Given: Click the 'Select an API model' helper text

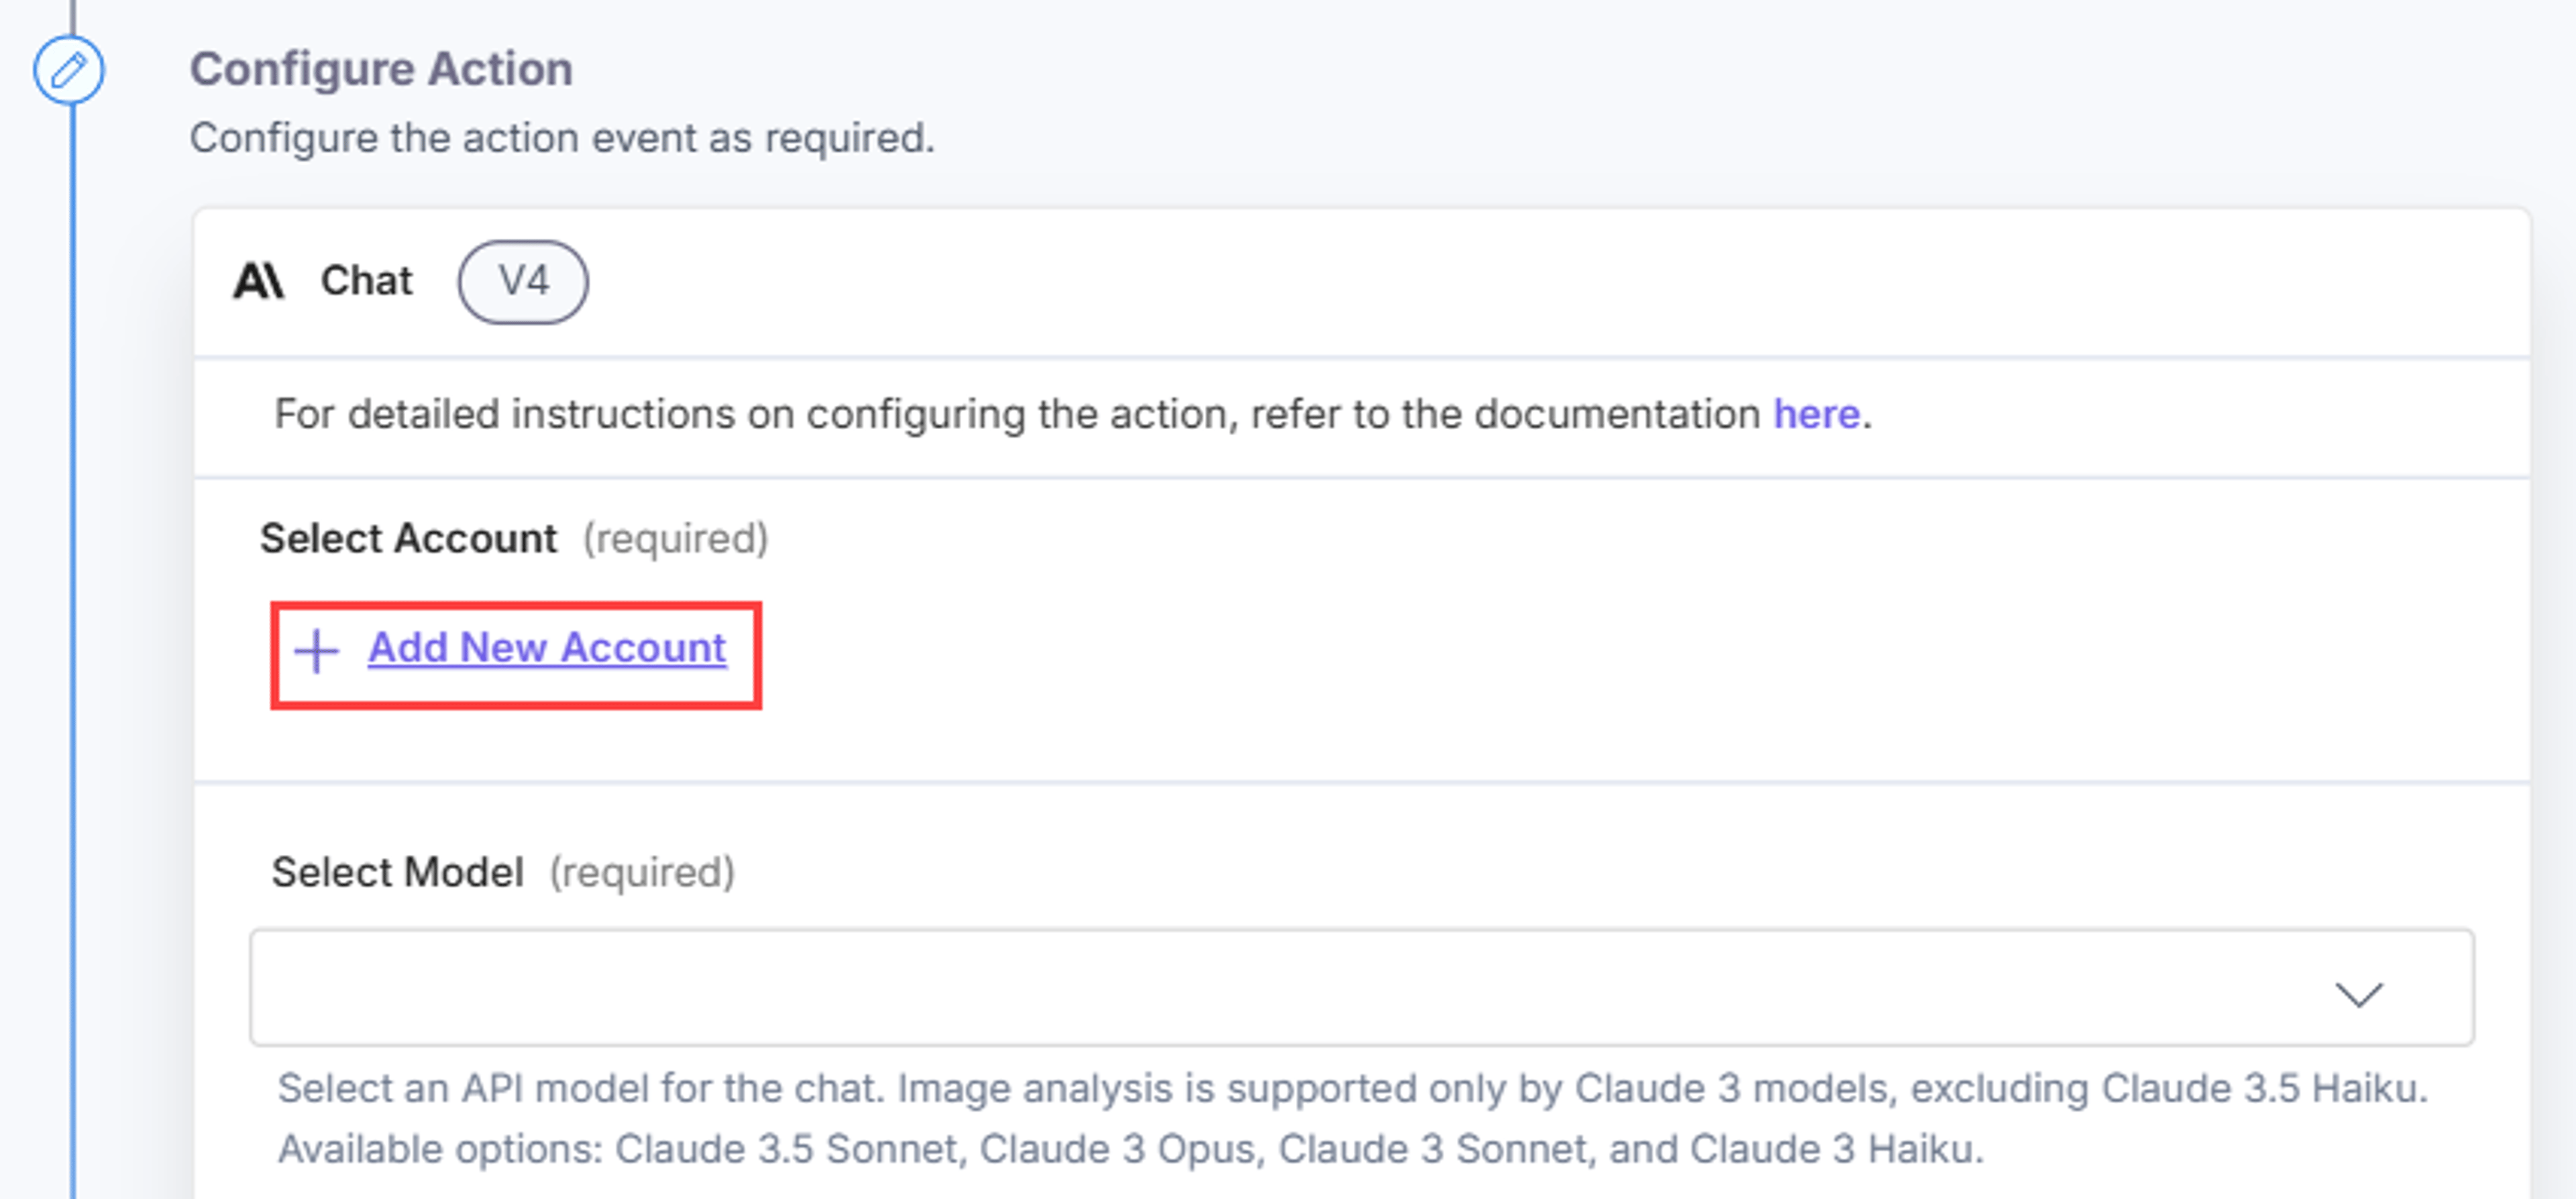Looking at the screenshot, I should coord(1352,1089).
